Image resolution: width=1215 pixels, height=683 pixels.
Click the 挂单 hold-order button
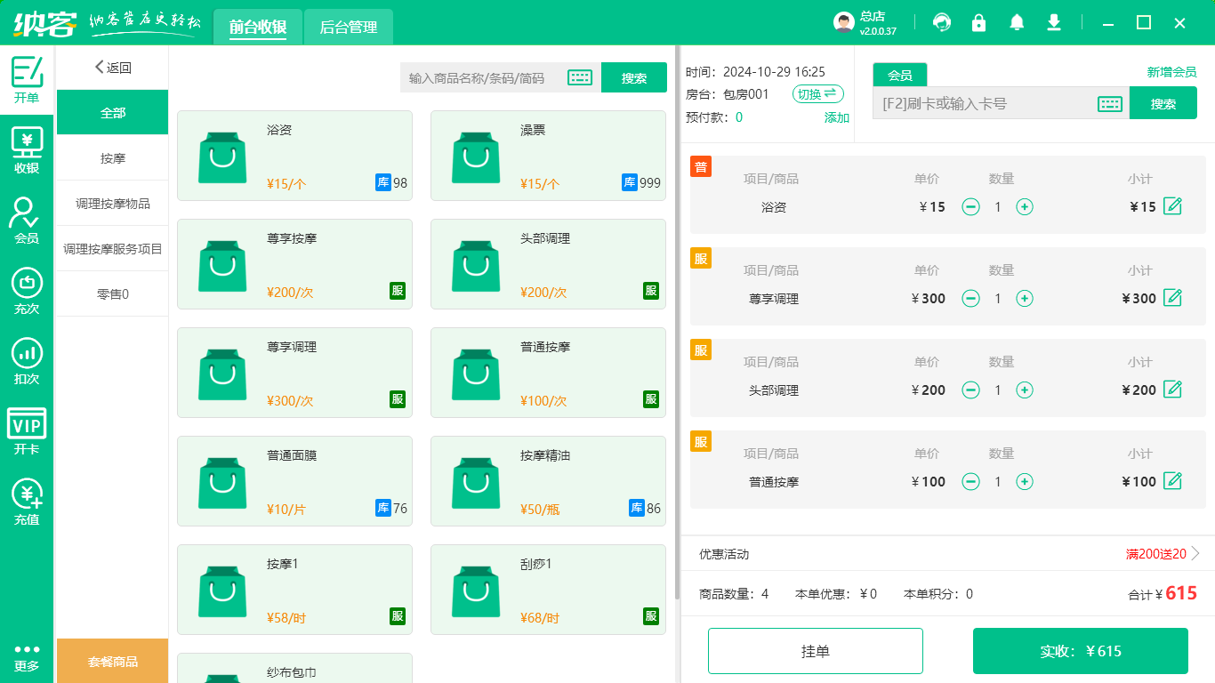(x=815, y=650)
